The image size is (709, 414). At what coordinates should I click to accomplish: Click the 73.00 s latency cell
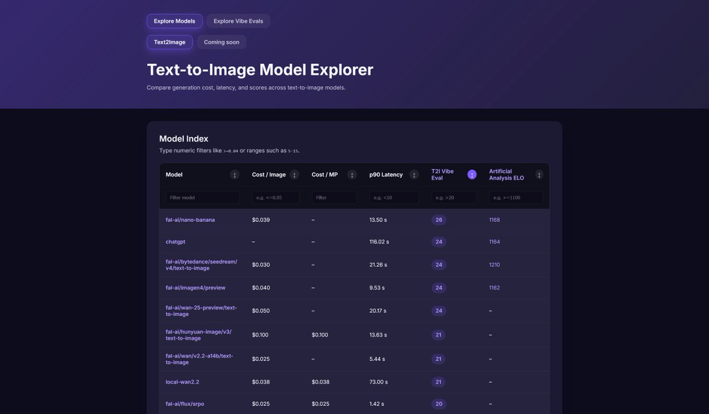[x=378, y=382]
